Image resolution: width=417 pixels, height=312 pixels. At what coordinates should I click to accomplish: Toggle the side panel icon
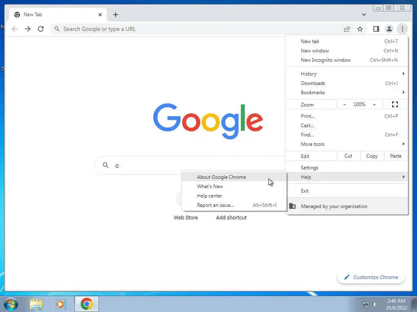(376, 29)
